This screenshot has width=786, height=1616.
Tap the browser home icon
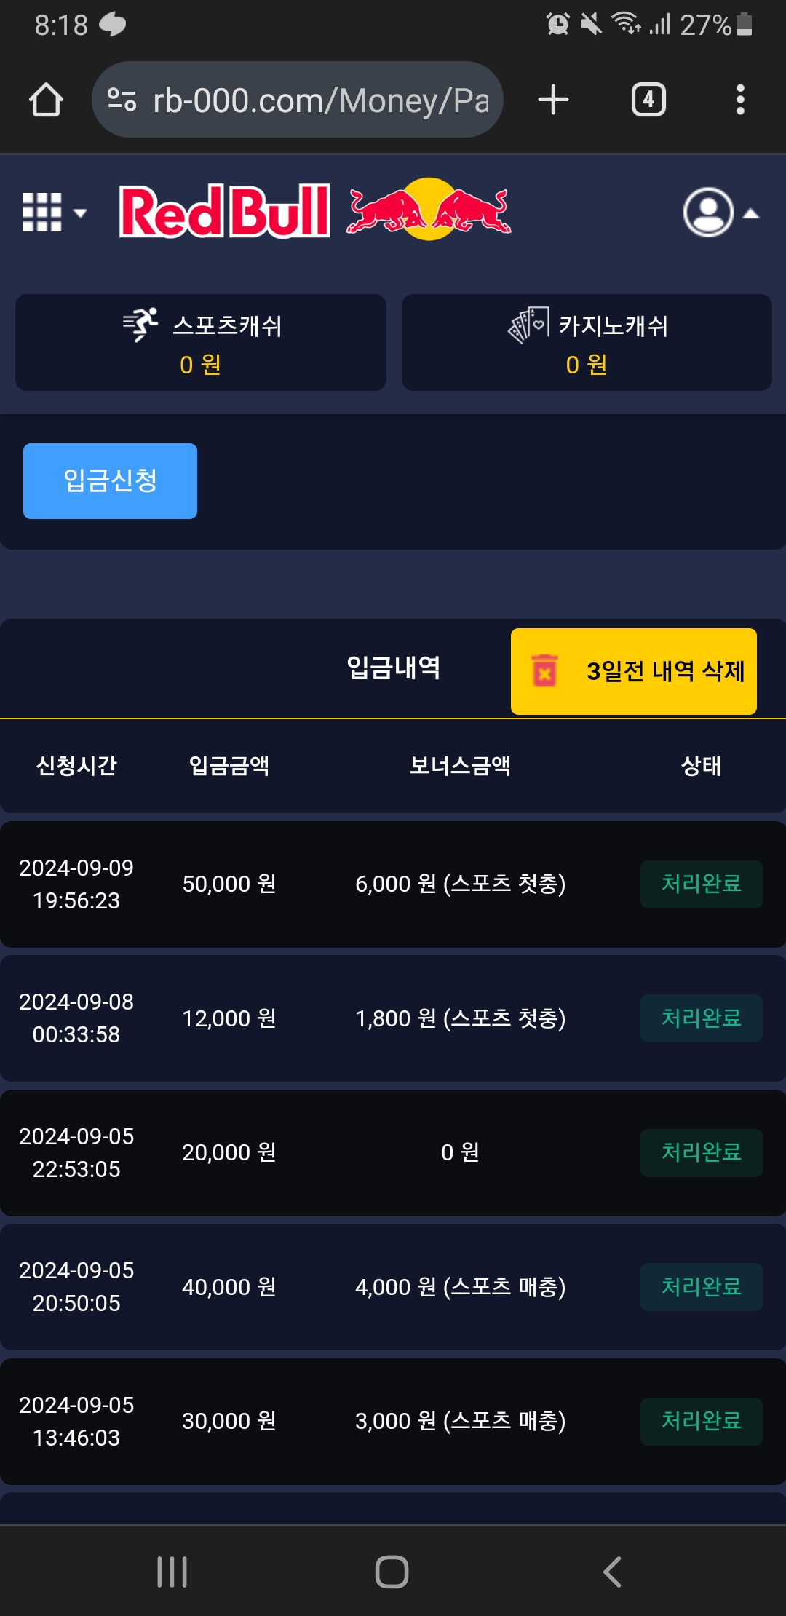[x=46, y=100]
